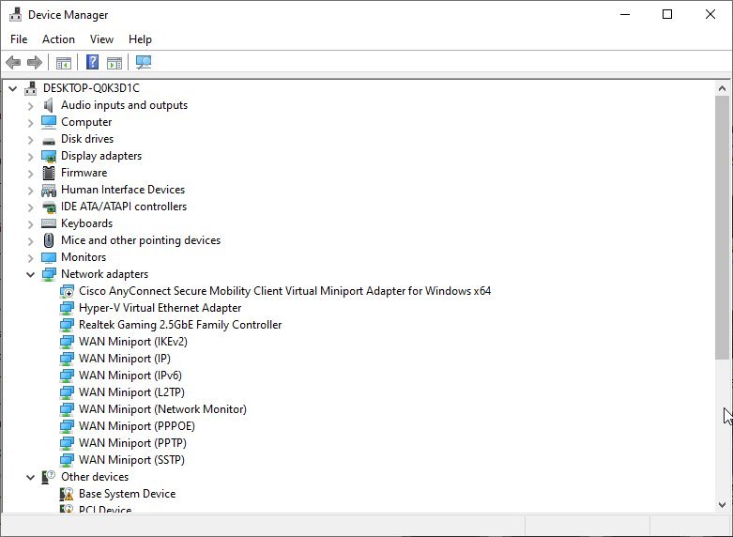
Task: Collapse the Network adapters category
Action: (x=30, y=274)
